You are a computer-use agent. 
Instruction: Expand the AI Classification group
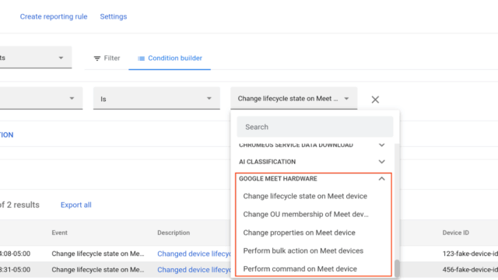coord(312,162)
